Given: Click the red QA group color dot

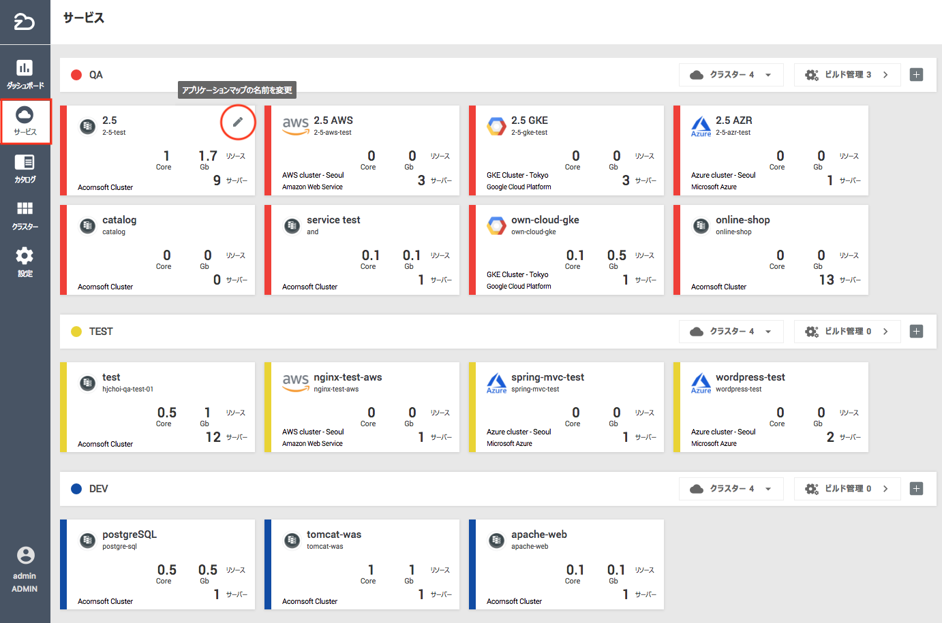Looking at the screenshot, I should [76, 75].
